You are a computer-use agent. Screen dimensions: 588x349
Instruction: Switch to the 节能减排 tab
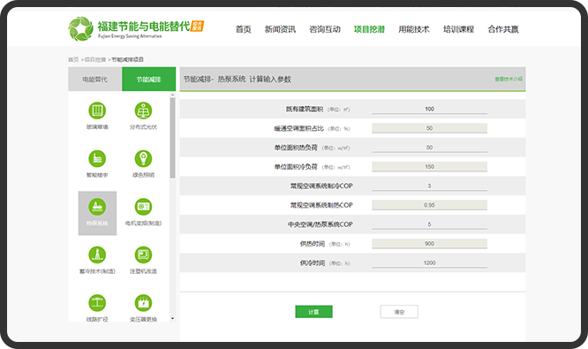[148, 80]
